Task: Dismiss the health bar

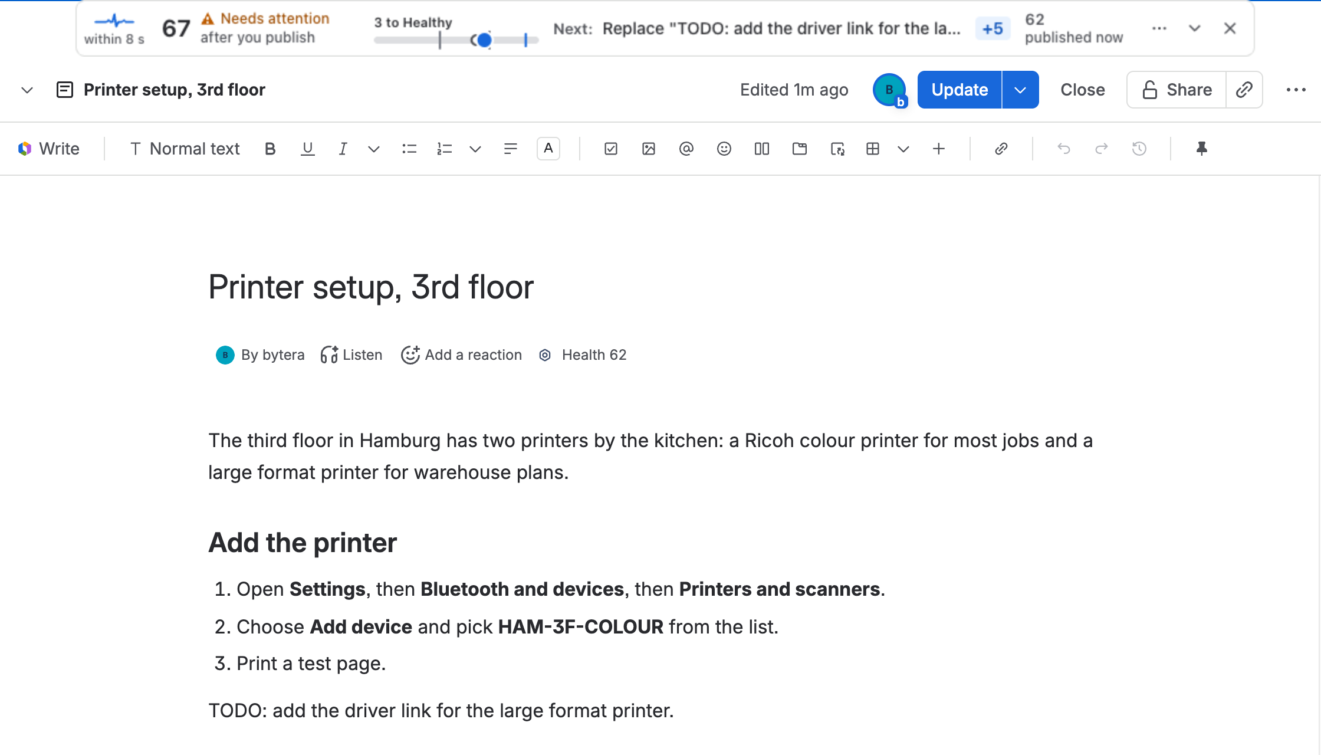Action: point(1230,28)
